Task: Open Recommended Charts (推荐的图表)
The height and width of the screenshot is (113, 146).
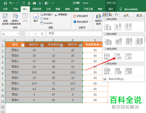Action: click(x=98, y=19)
